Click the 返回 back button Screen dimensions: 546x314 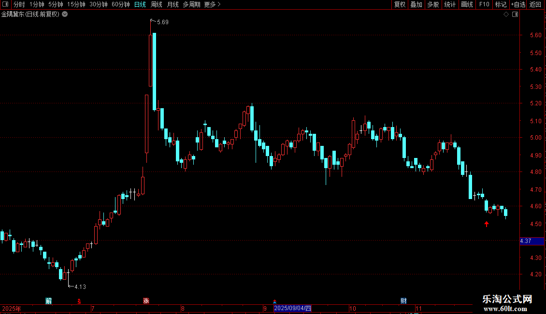535,4
